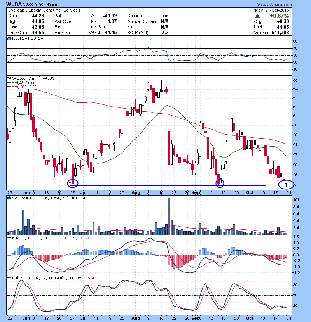Click the High value 44.86
This screenshot has height=322, width=311.
38,21
